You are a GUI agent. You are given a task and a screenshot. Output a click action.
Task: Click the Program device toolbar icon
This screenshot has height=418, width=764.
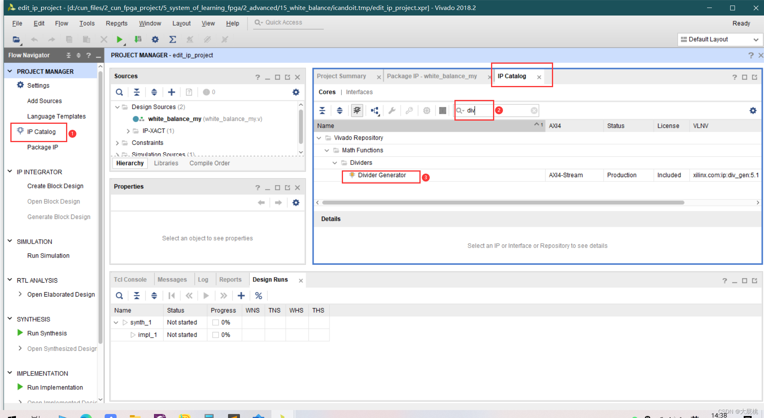pyautogui.click(x=138, y=39)
